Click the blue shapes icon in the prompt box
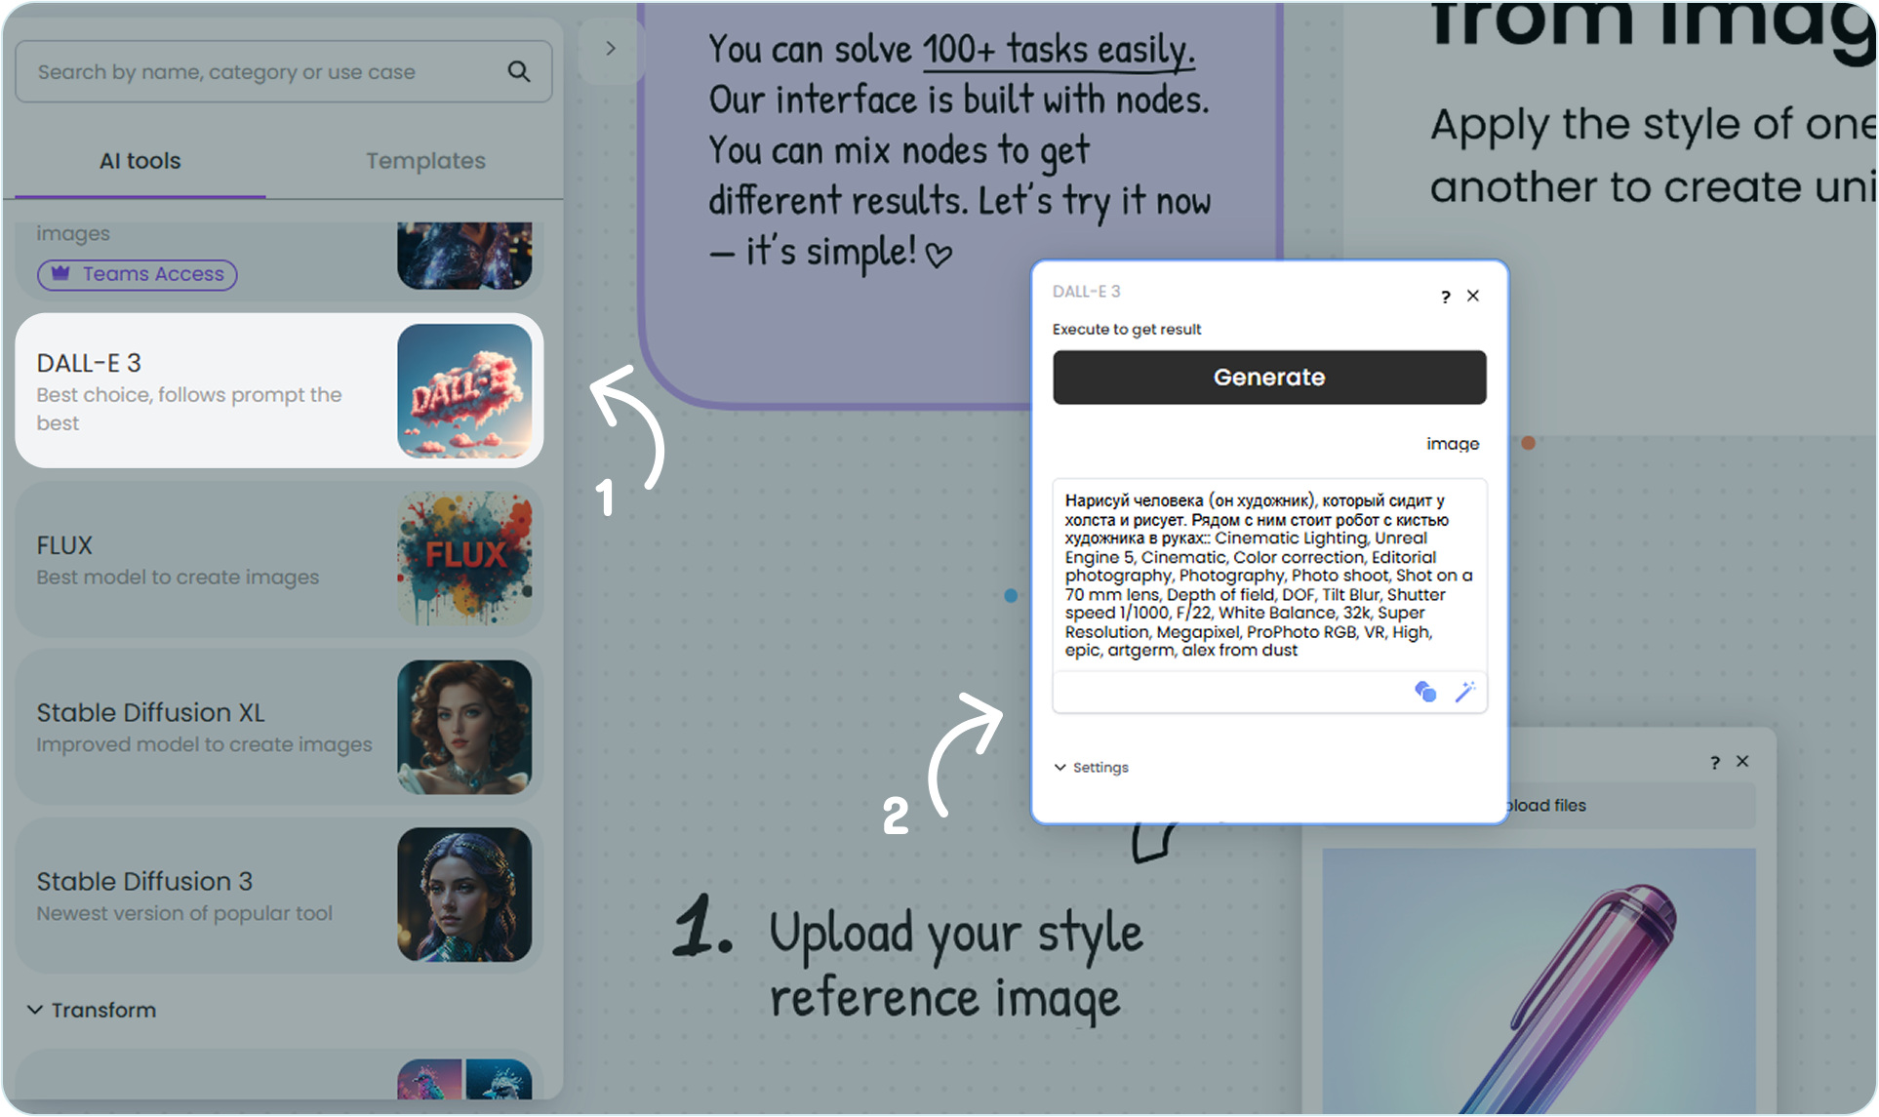Image resolution: width=1879 pixels, height=1117 pixels. point(1424,692)
